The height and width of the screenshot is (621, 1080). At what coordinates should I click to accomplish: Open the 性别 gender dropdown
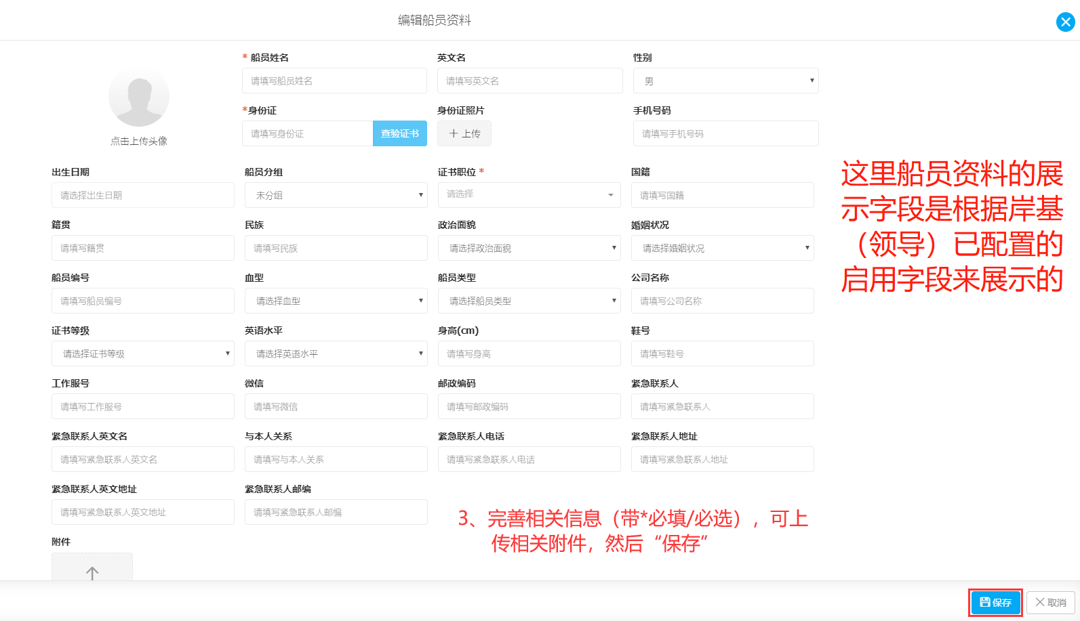click(726, 81)
